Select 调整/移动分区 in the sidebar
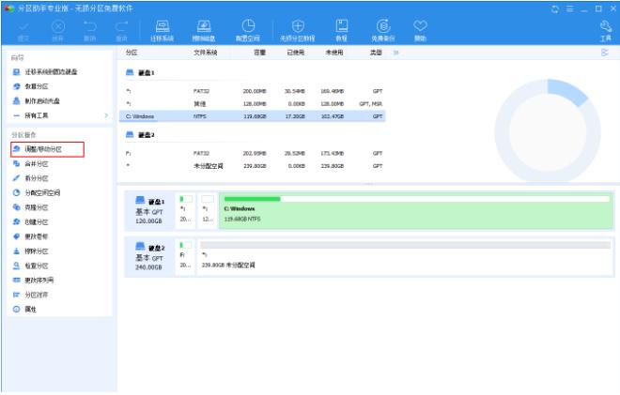This screenshot has height=395, width=620. coord(45,149)
